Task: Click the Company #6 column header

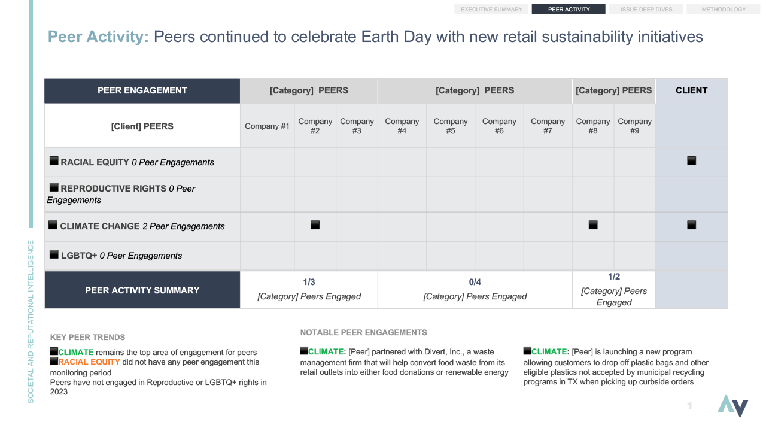Action: click(499, 126)
